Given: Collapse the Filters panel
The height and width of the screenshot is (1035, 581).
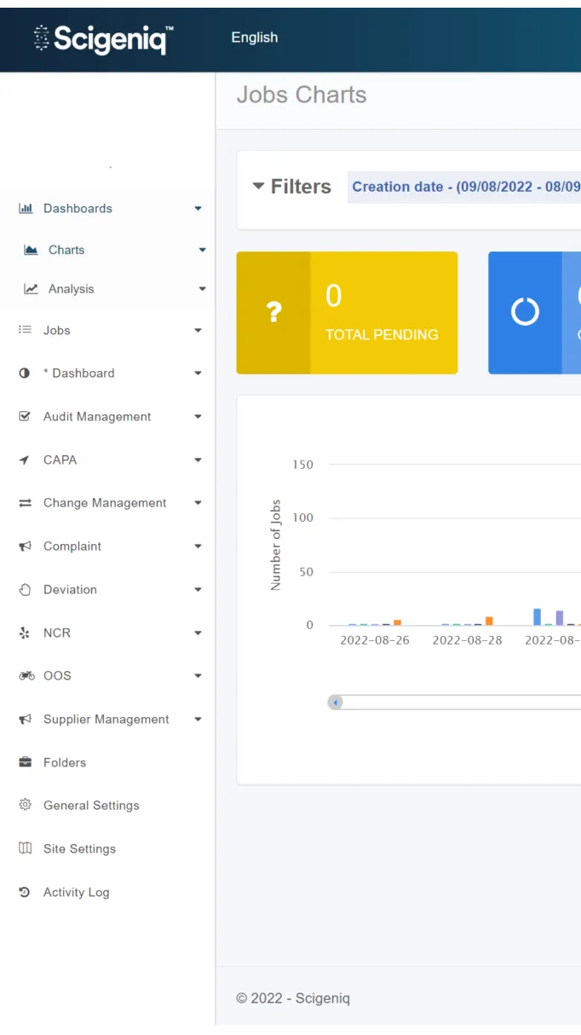Looking at the screenshot, I should coord(258,187).
